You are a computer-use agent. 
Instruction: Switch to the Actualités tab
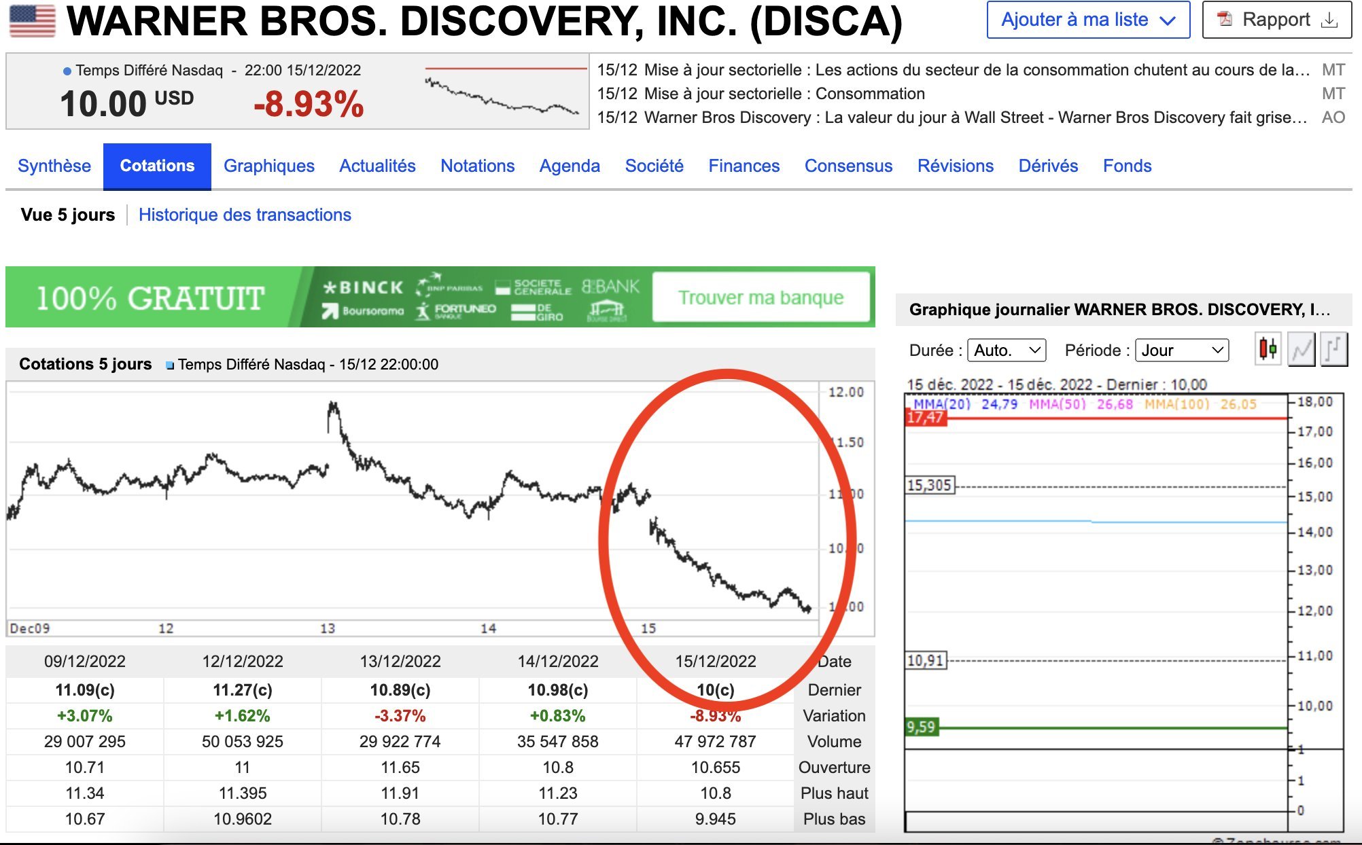377,166
